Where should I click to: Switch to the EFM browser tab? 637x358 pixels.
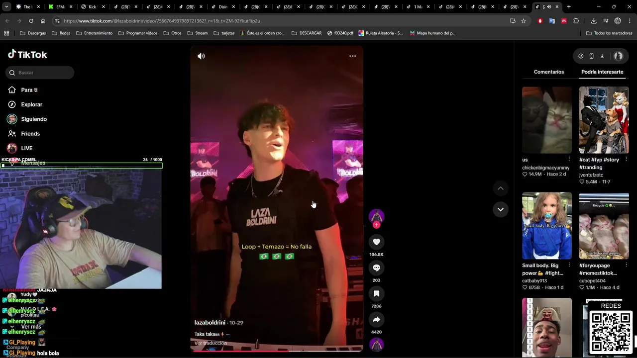coord(60,7)
